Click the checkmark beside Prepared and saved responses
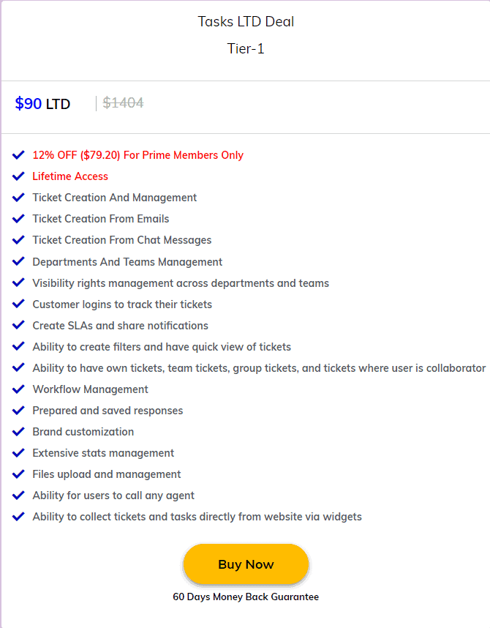The image size is (490, 628). [x=18, y=410]
